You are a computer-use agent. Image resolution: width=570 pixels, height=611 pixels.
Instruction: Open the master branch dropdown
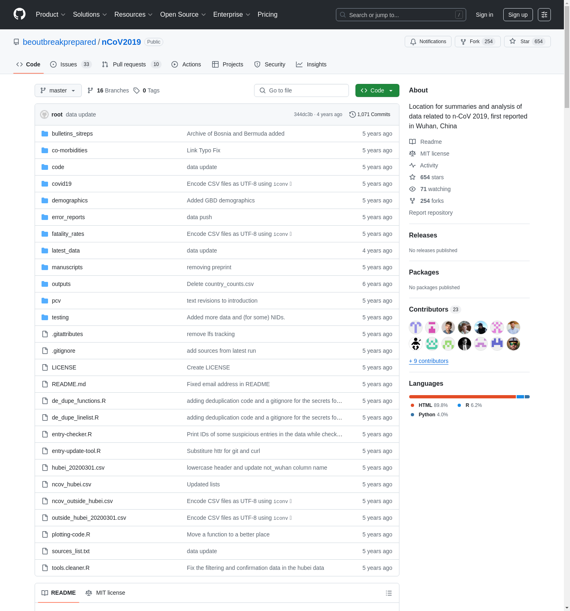pyautogui.click(x=58, y=90)
